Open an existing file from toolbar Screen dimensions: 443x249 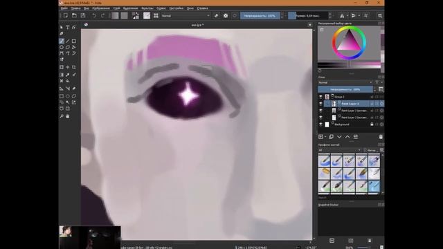(x=74, y=15)
